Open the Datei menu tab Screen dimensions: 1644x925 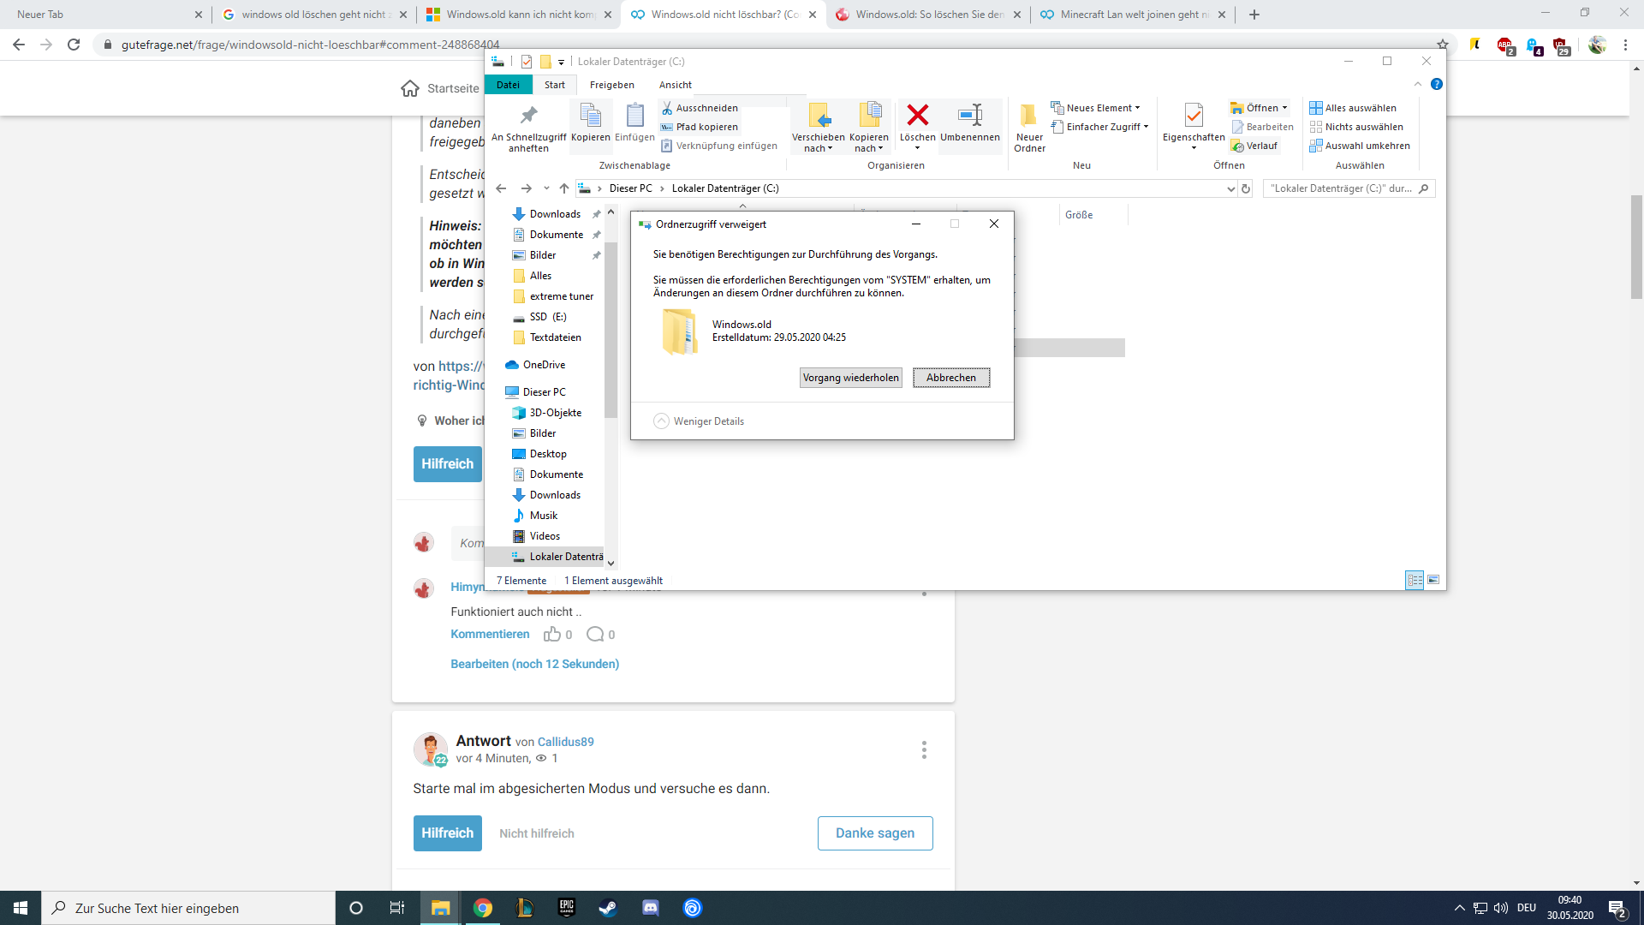(508, 85)
